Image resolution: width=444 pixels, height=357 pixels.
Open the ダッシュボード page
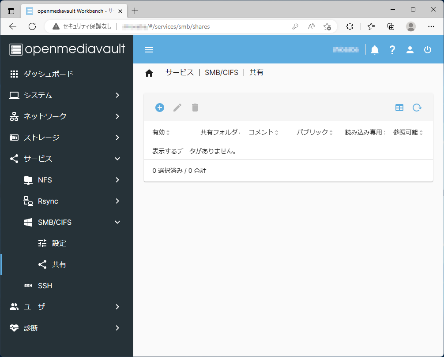(48, 74)
